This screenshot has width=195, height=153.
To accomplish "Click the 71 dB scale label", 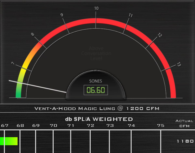I will [71, 126].
